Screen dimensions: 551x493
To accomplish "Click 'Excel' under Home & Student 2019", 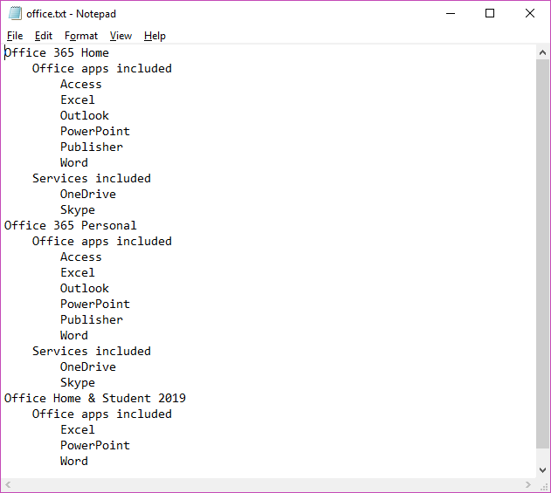I will point(78,430).
